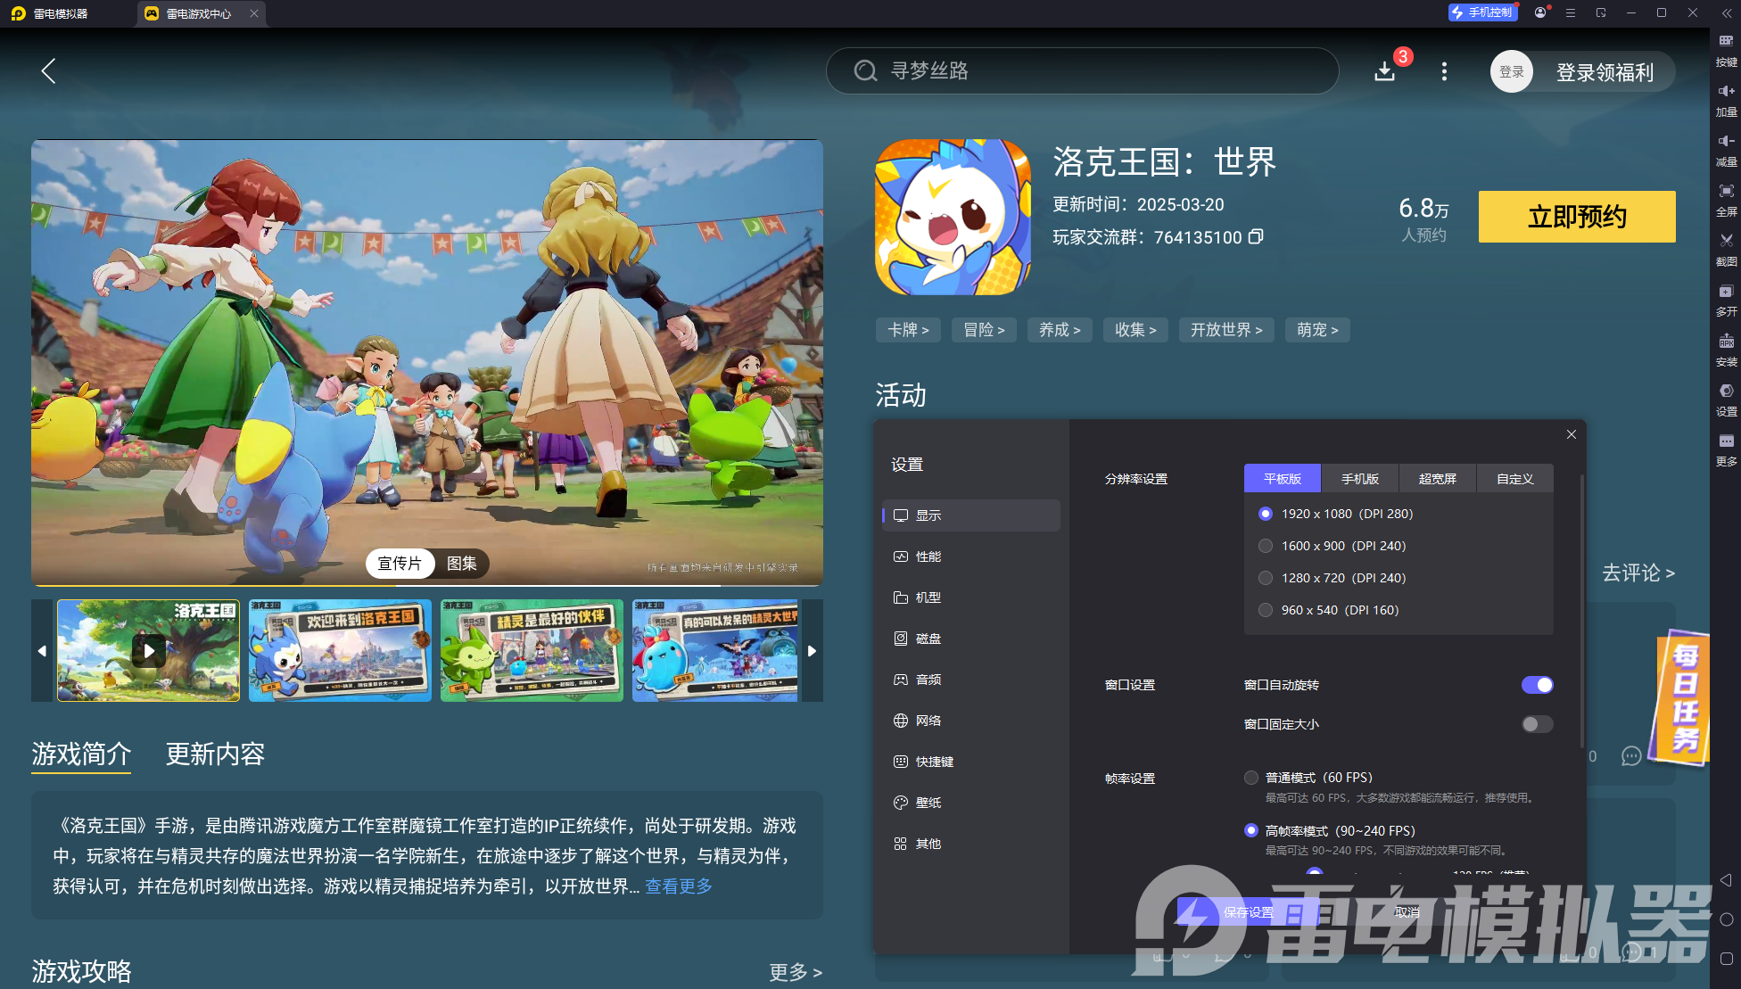Enter fullscreen via the 全屏 icon

click(x=1726, y=198)
